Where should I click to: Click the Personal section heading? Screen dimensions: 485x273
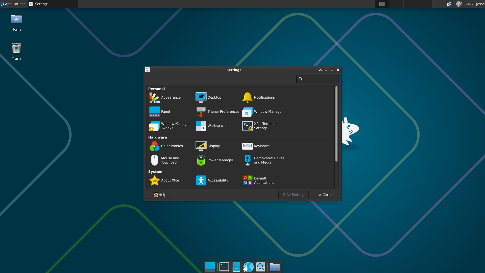156,89
